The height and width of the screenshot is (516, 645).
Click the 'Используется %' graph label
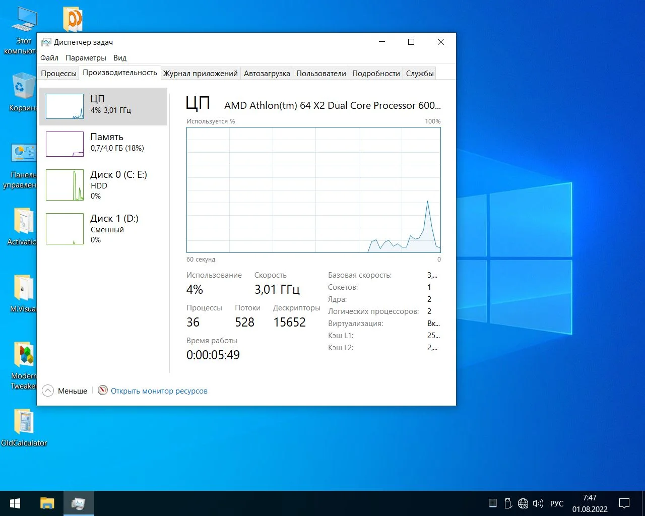click(x=211, y=121)
